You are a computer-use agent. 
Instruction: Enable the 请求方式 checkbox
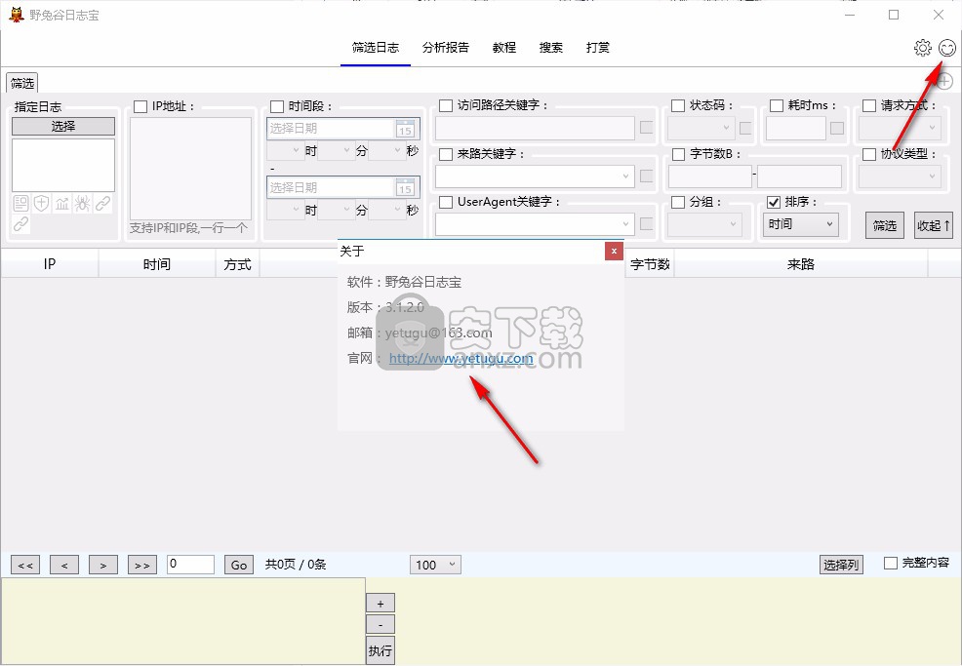pos(869,105)
